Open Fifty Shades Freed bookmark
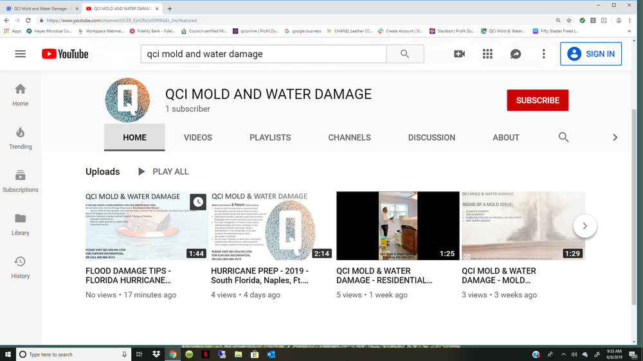The height and width of the screenshot is (361, 643). point(556,31)
